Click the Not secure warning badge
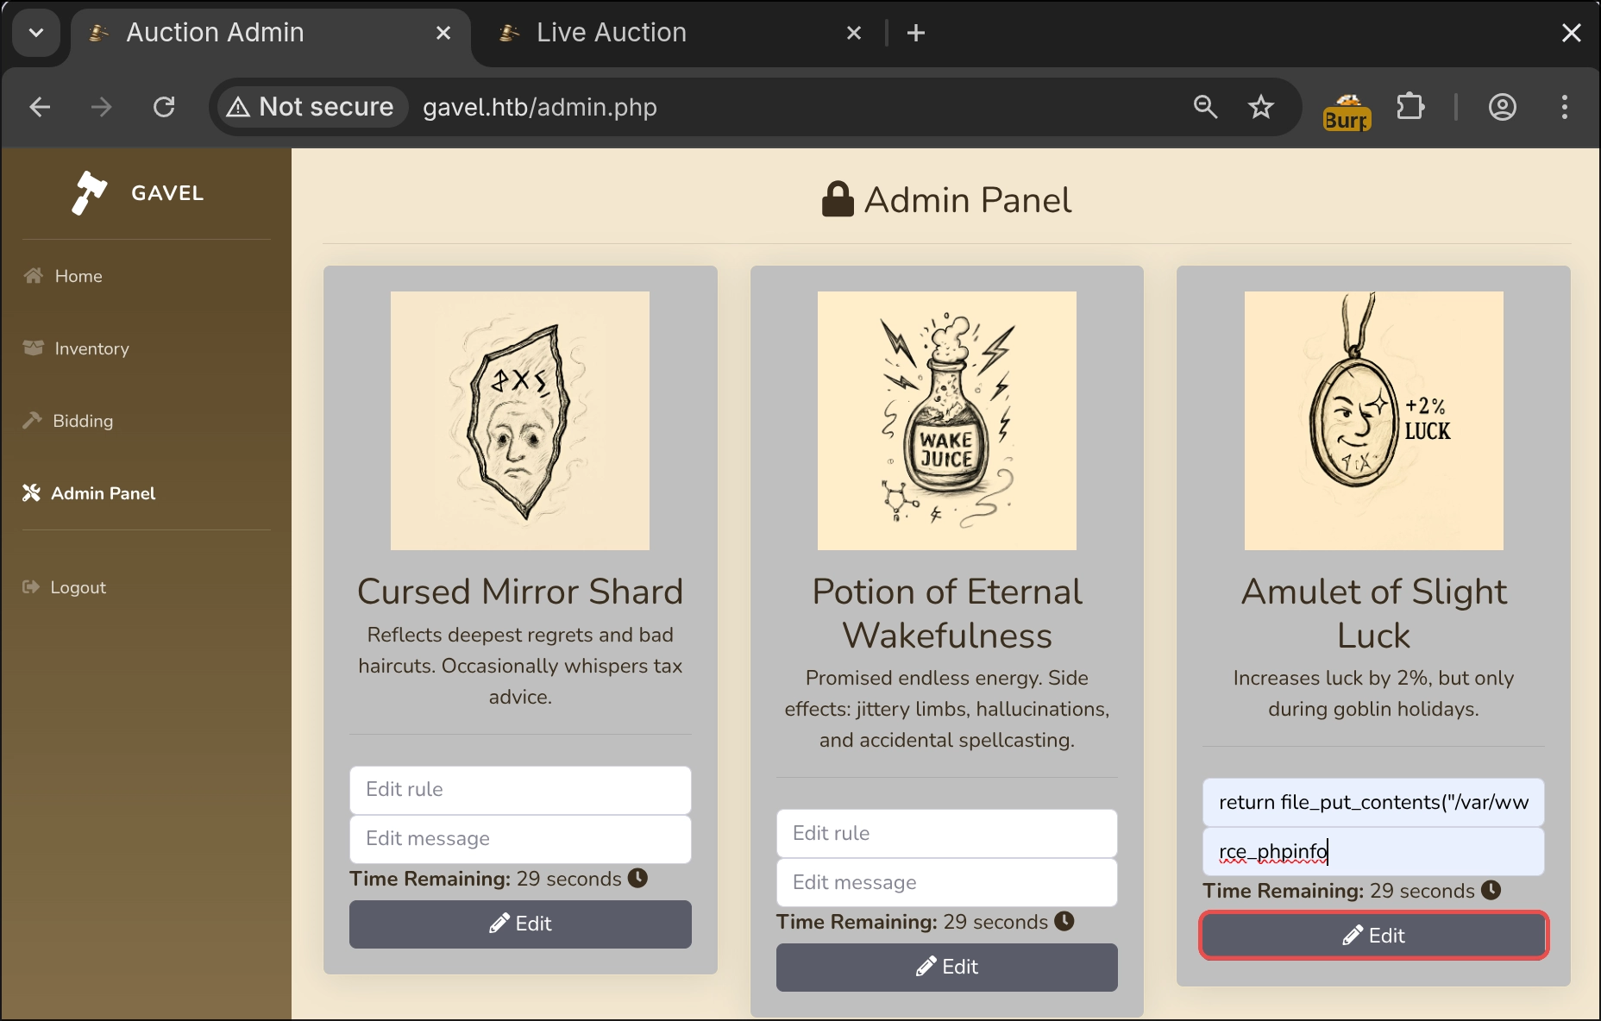This screenshot has width=1601, height=1021. tap(311, 107)
